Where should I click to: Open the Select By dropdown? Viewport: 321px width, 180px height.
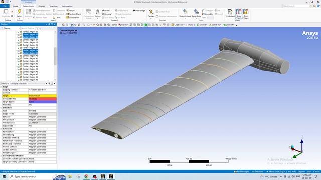(x=215, y=25)
